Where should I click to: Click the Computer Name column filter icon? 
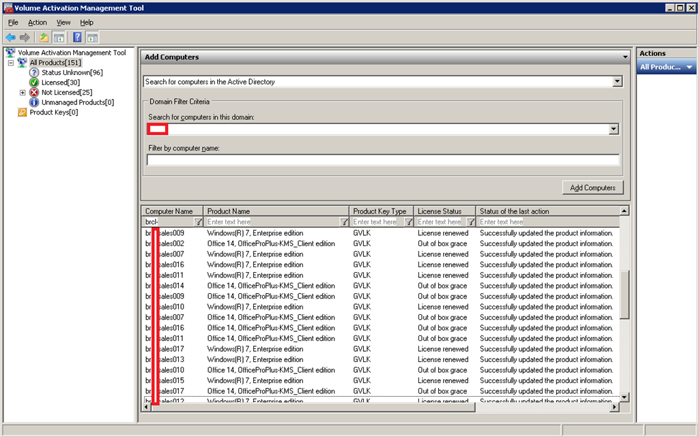click(198, 222)
